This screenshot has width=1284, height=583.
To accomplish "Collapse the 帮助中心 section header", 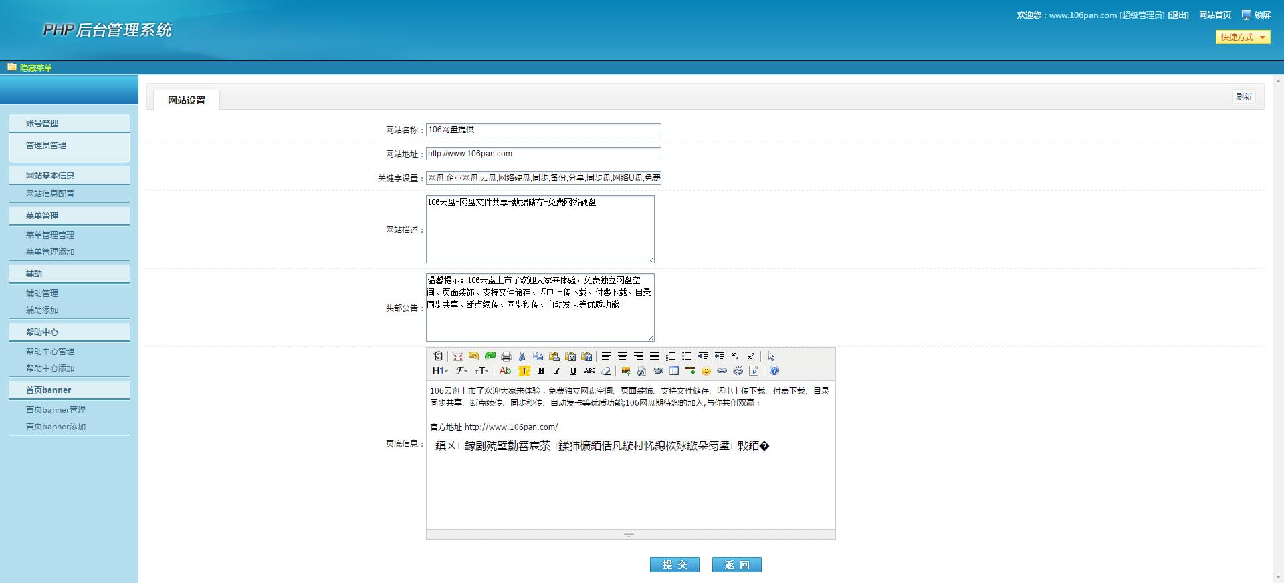I will 70,332.
